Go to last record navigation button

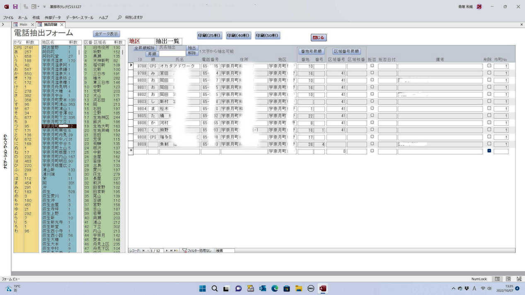[x=171, y=251]
